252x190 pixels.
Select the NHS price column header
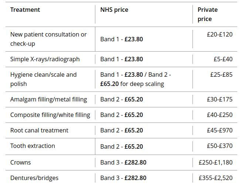pyautogui.click(x=114, y=10)
